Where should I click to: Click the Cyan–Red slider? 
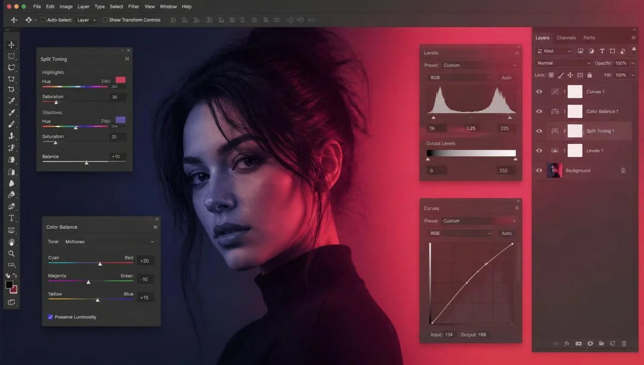tap(90, 263)
